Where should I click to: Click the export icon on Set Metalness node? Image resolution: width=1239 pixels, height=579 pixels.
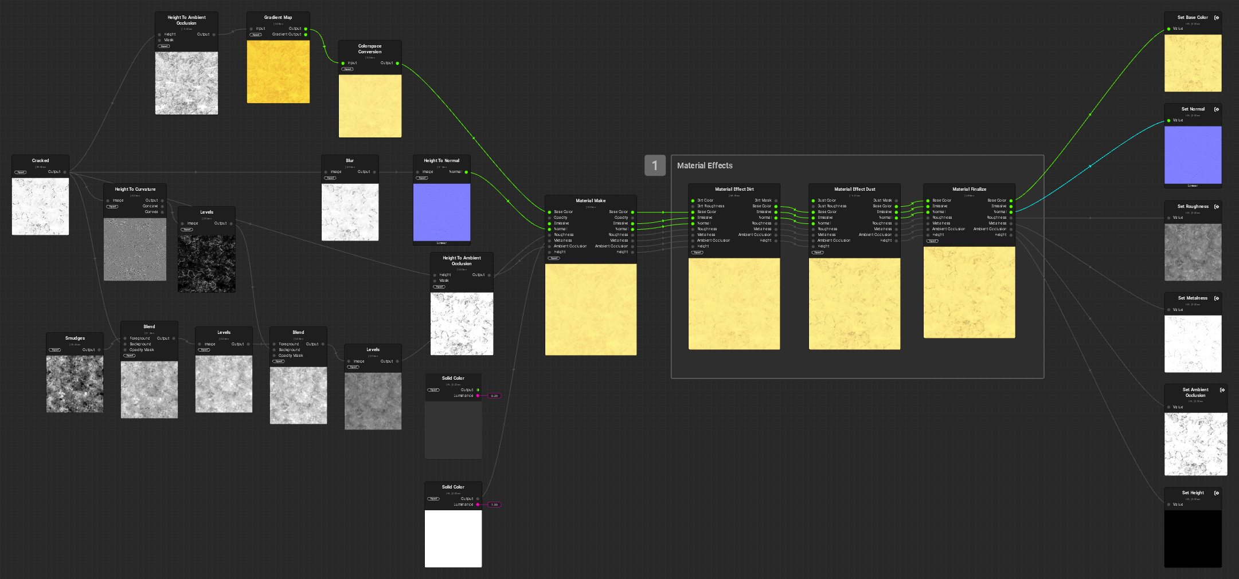(x=1216, y=298)
